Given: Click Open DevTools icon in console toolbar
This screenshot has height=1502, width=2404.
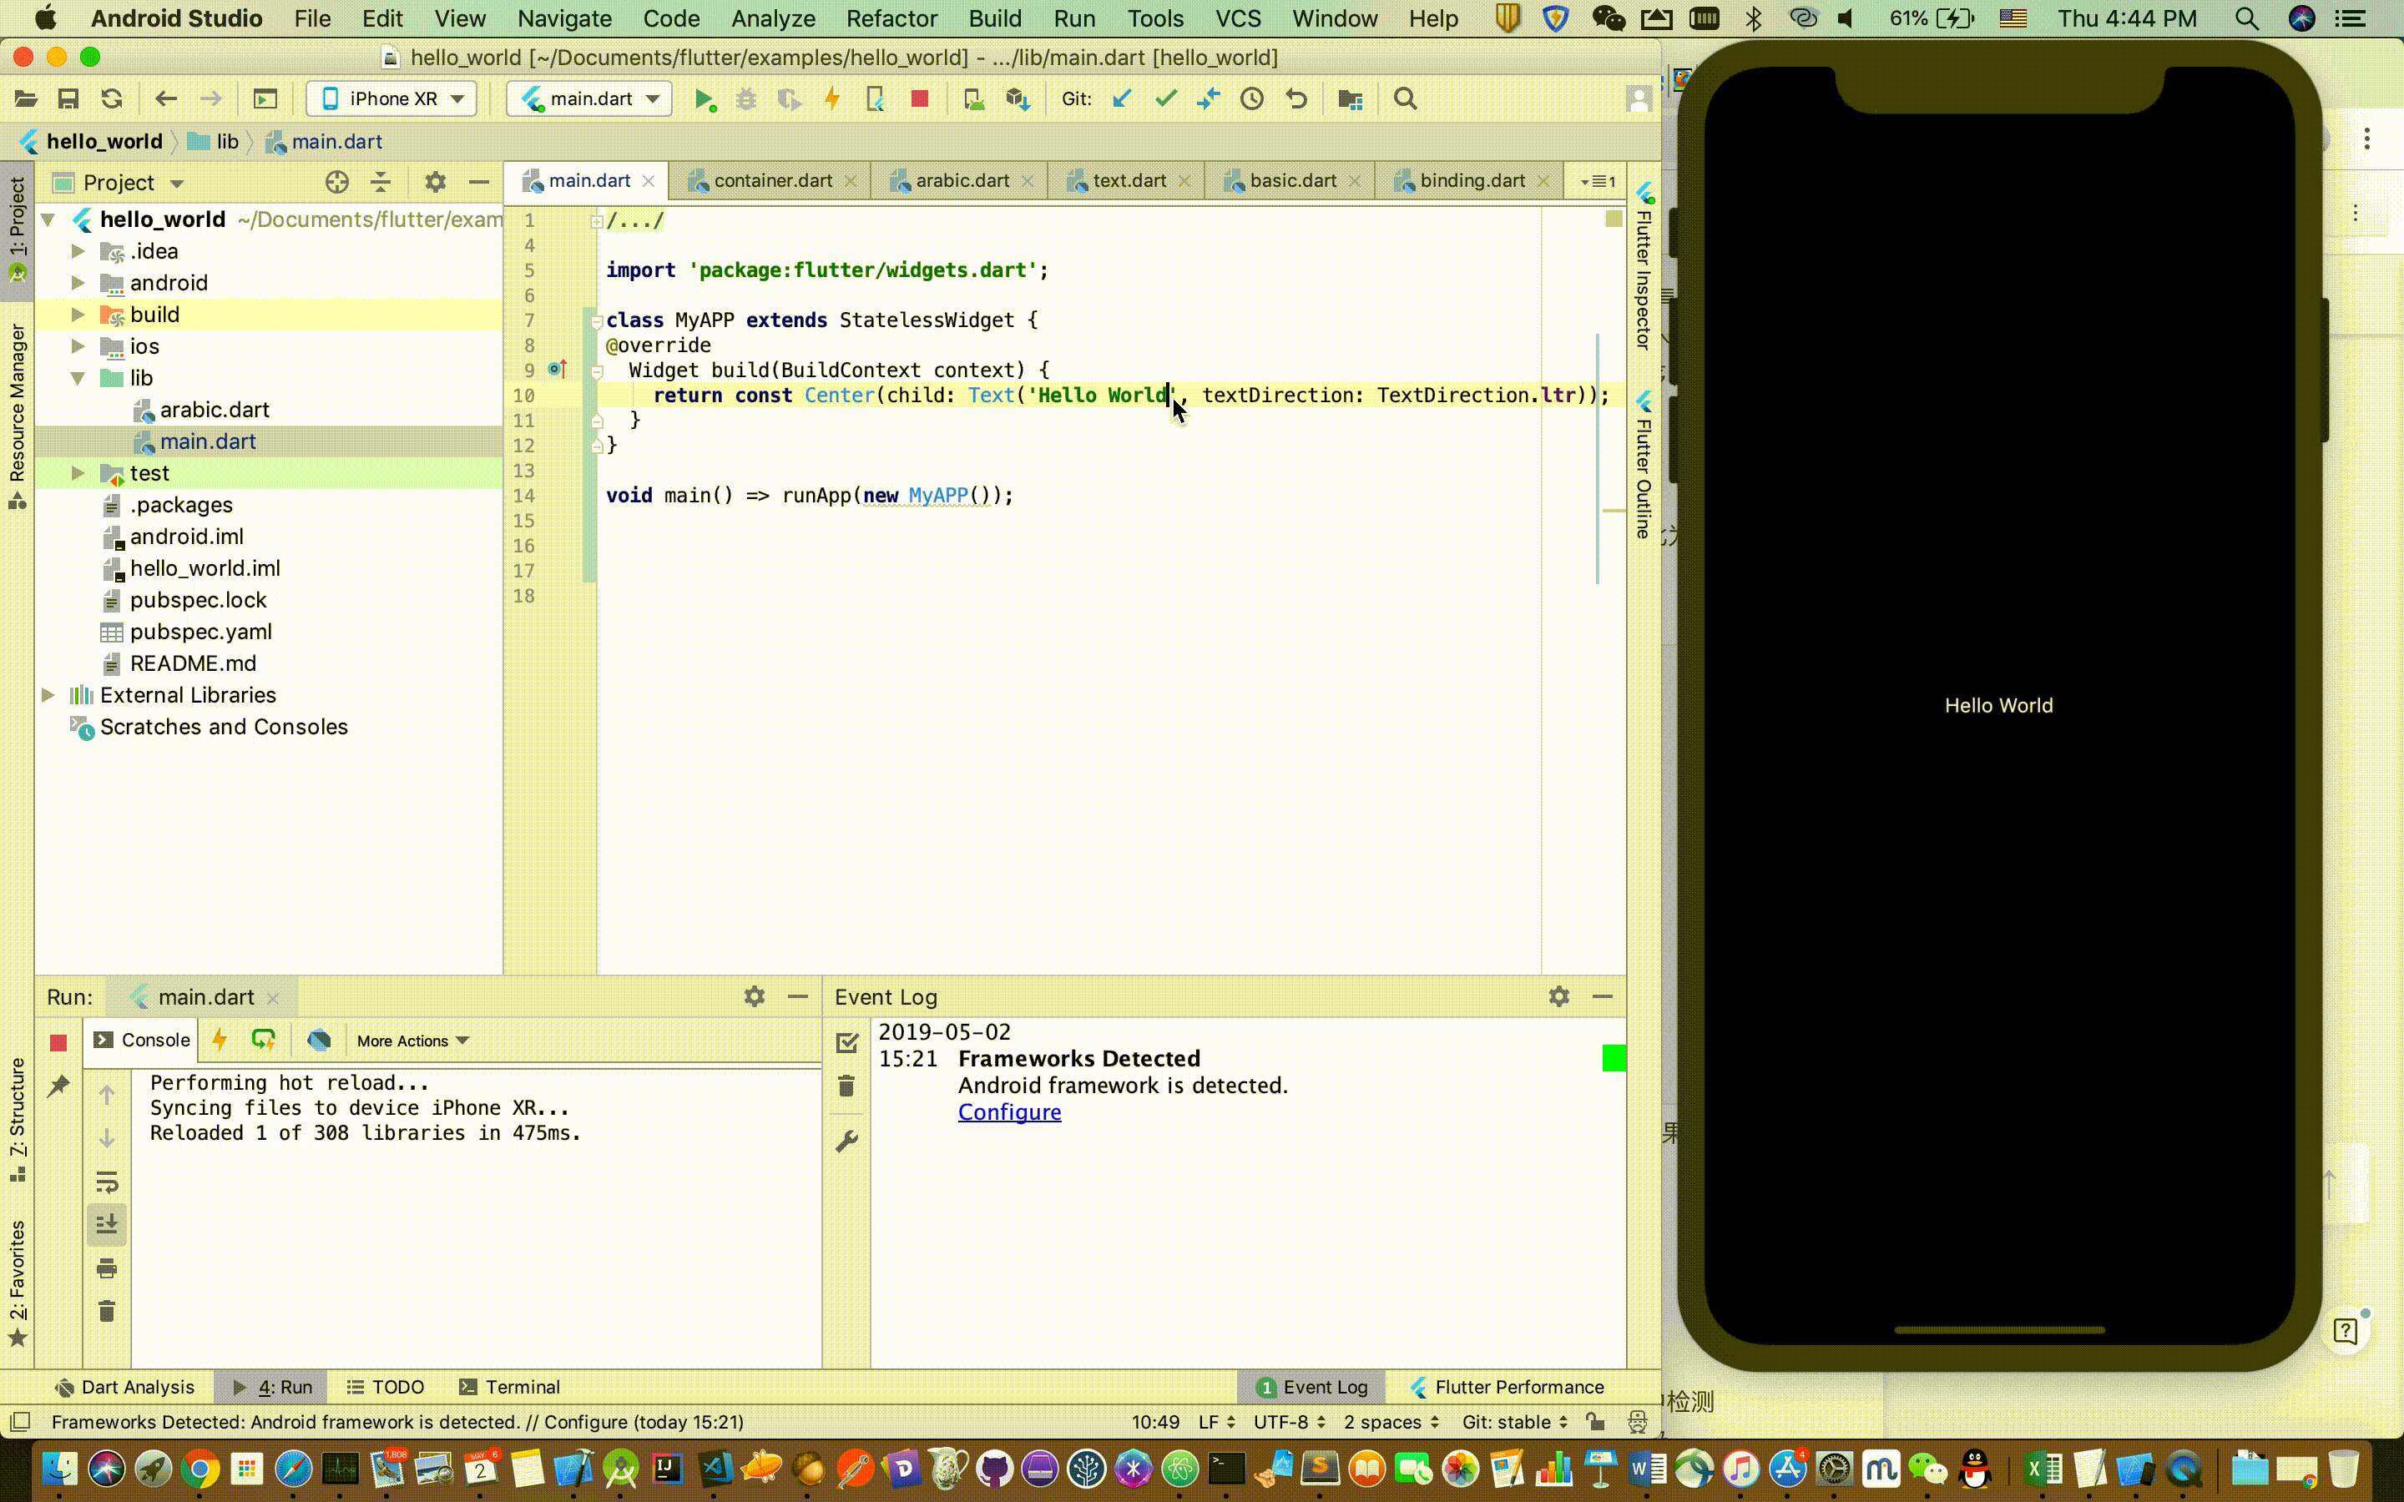Looking at the screenshot, I should click(x=319, y=1040).
